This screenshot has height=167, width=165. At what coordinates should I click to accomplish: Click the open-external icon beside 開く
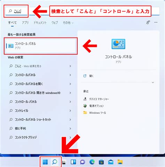tap(85, 76)
